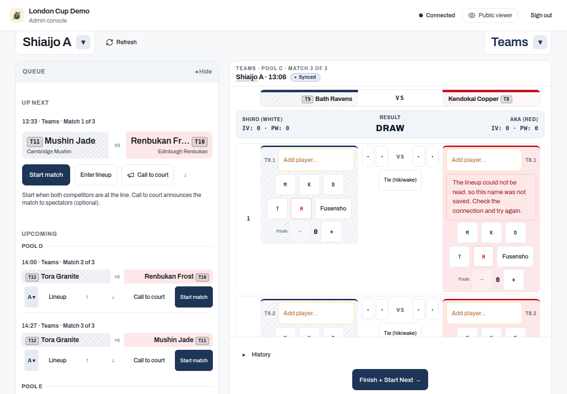Score D (do) for T8.1 red
This screenshot has height=394, width=567.
coord(515,233)
